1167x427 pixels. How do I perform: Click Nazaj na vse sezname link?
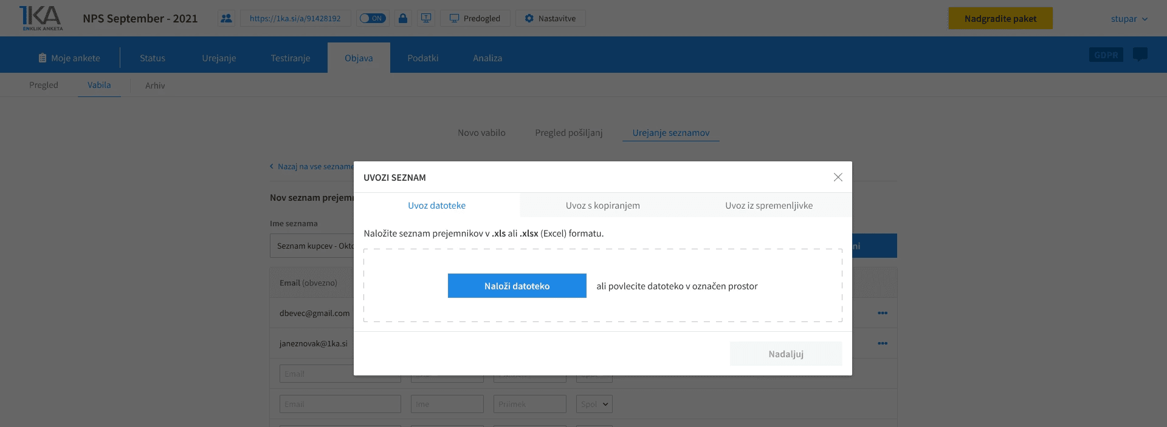[312, 166]
